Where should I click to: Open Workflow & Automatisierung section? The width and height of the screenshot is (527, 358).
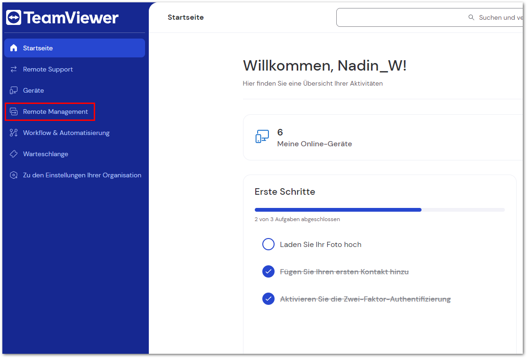click(74, 133)
